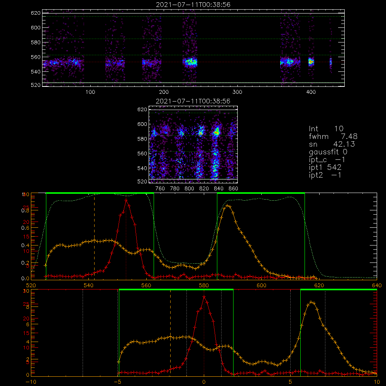Click x-axis label 100 of the wide image
The width and height of the screenshot is (386, 386).
coord(90,92)
